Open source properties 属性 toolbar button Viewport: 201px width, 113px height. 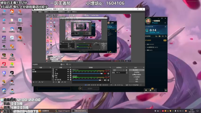pyautogui.click(x=63, y=65)
